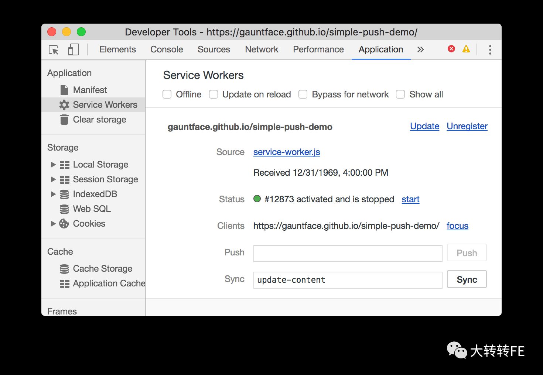Click the #12873 activated status text
Image resolution: width=543 pixels, height=375 pixels.
click(329, 199)
